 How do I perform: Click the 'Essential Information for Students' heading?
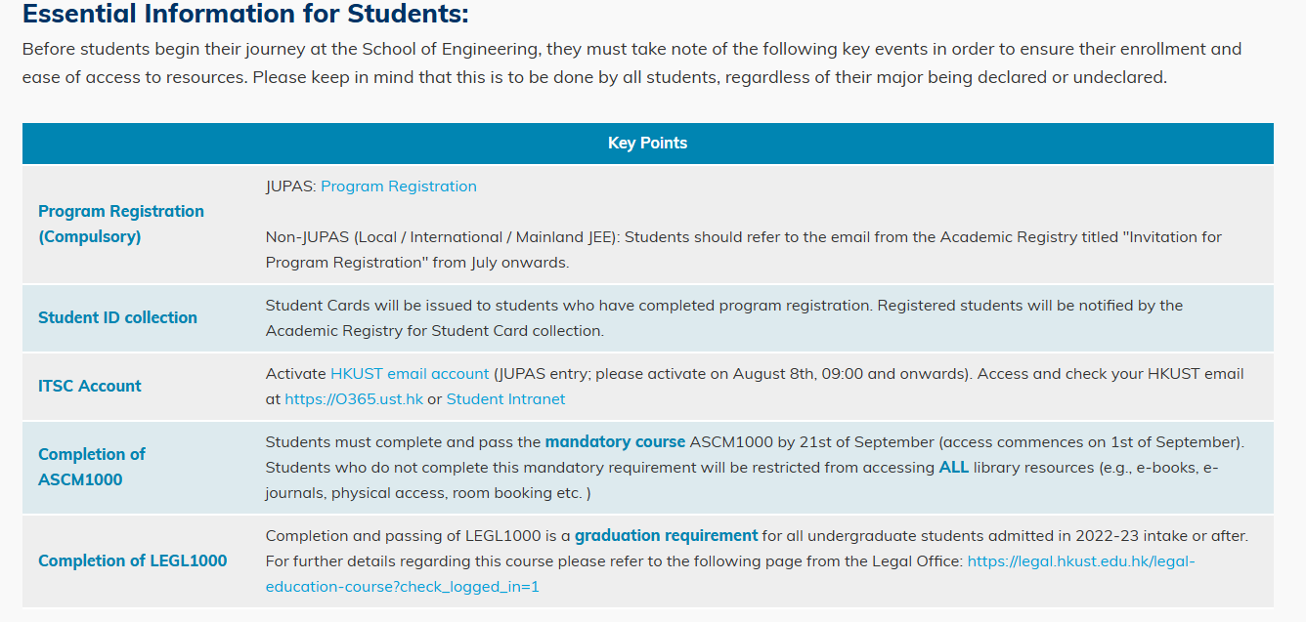tap(245, 15)
